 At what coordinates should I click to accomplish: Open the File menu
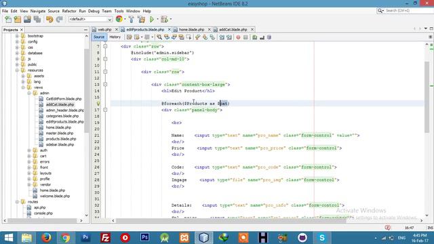pyautogui.click(x=5, y=11)
